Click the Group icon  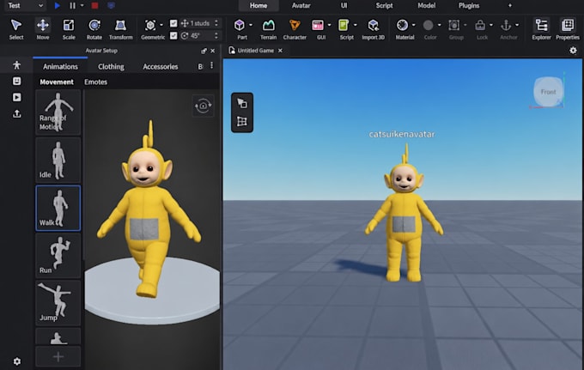(453, 25)
